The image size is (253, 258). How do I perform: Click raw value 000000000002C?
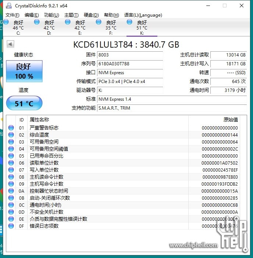220,149
